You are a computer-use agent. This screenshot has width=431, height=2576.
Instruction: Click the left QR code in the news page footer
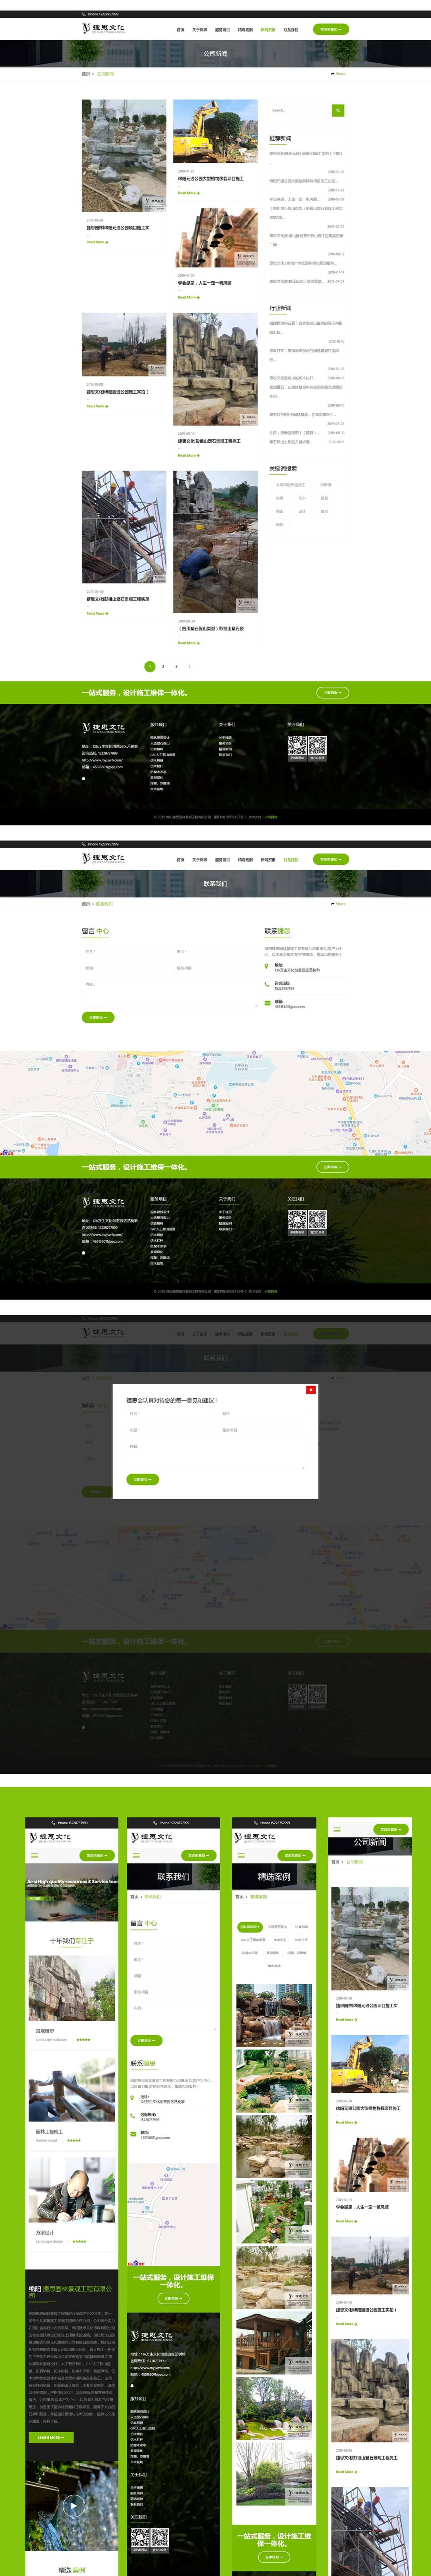point(297,745)
